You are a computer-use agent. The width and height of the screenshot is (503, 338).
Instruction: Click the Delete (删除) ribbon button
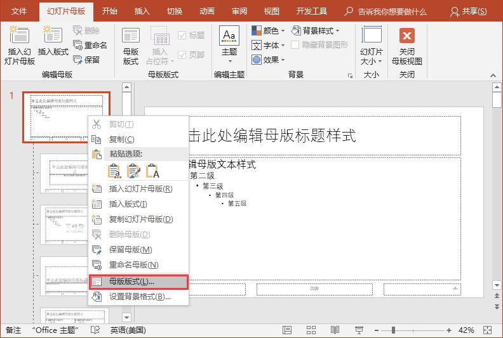pyautogui.click(x=86, y=31)
